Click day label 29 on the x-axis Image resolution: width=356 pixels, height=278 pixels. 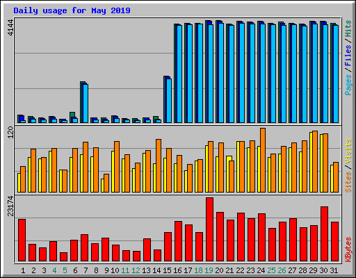tap(313, 270)
